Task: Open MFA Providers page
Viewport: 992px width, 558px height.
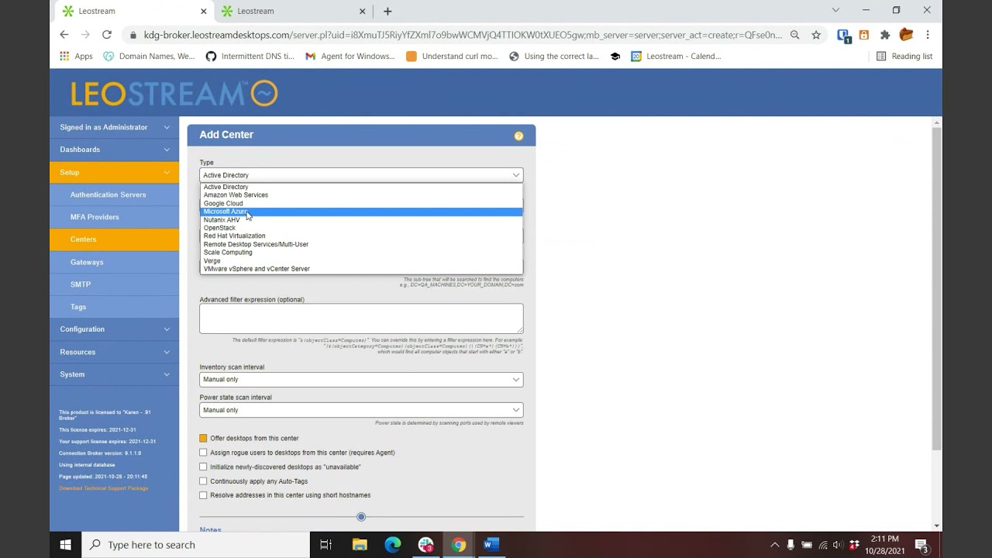Action: coord(114,217)
